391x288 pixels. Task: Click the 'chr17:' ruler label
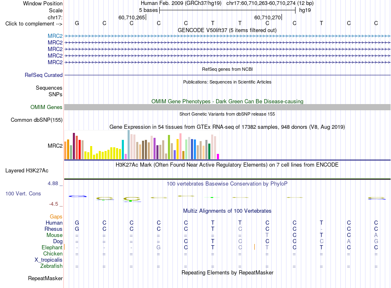(55, 17)
